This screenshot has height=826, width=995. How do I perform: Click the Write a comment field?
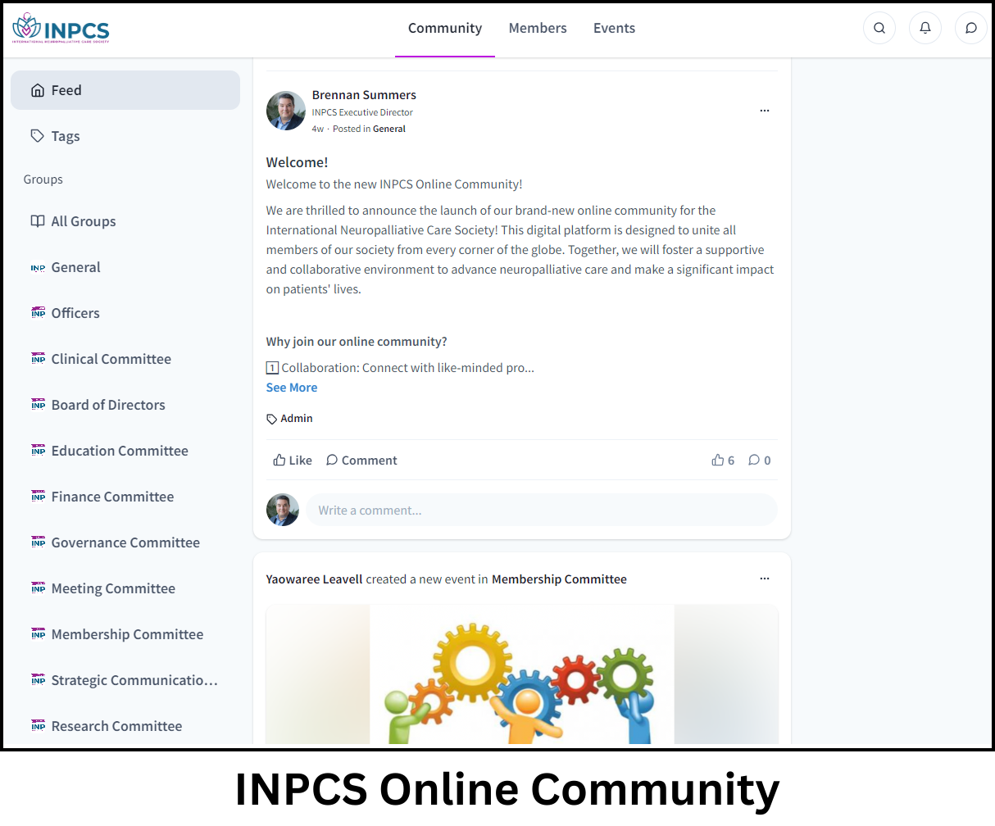[542, 510]
